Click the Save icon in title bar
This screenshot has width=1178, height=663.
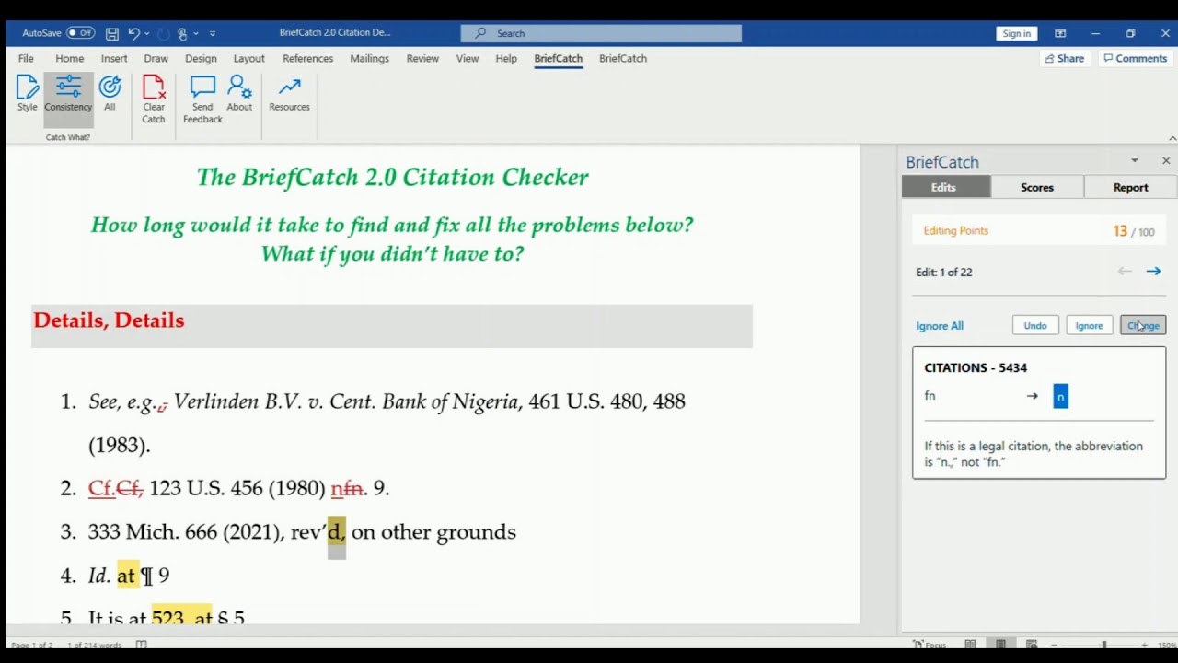coord(111,33)
